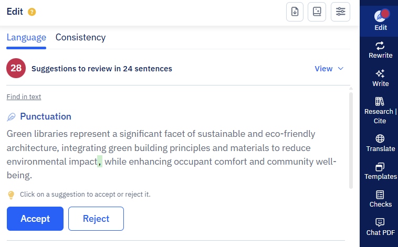The image size is (398, 247).
Task: Select the Edit item in sidebar
Action: pyautogui.click(x=380, y=21)
